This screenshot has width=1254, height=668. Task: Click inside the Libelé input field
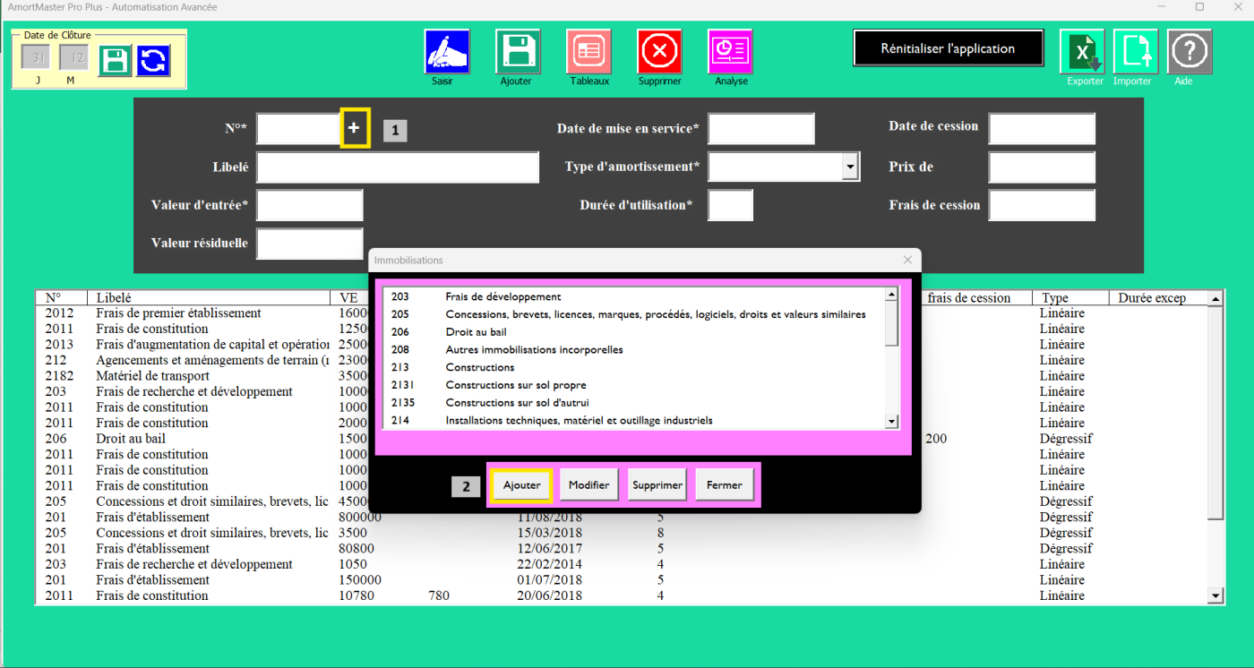click(x=397, y=167)
